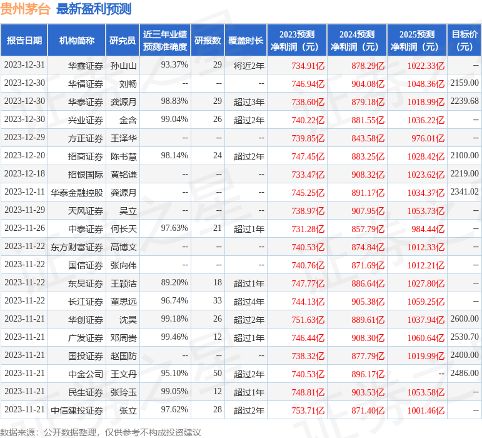This screenshot has height=438, width=482.
Task: Select researcher 孙山山
Action: tap(124, 66)
